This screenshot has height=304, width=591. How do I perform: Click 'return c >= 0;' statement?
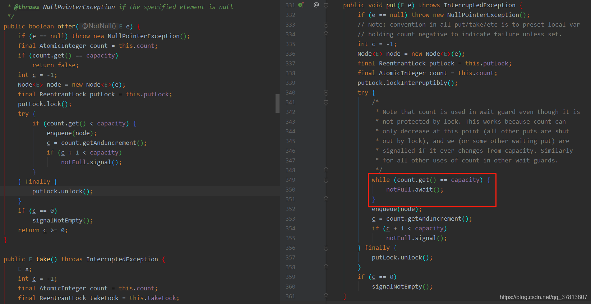point(43,230)
